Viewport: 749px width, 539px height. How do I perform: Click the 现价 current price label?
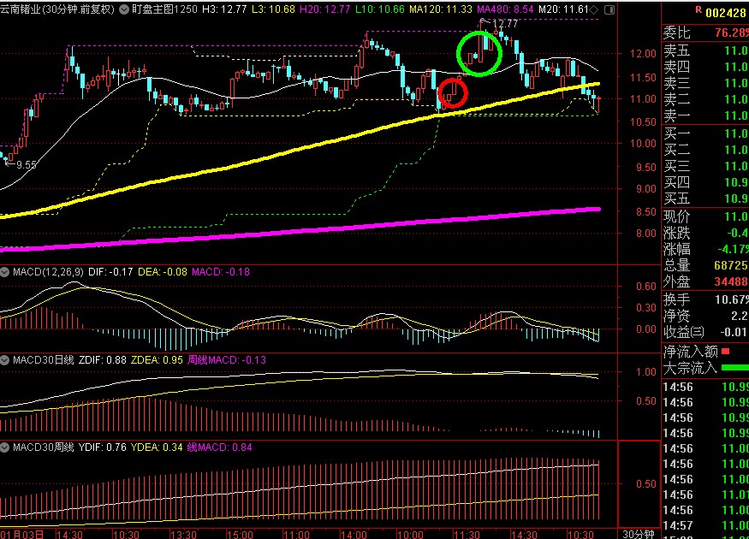676,216
